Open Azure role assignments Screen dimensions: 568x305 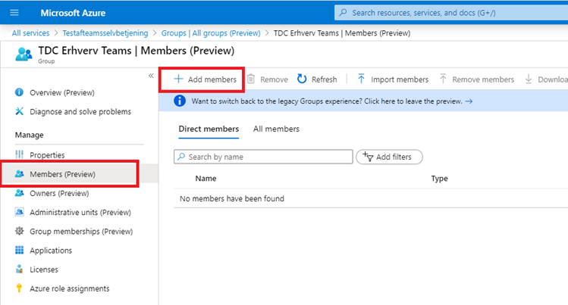[x=70, y=289]
